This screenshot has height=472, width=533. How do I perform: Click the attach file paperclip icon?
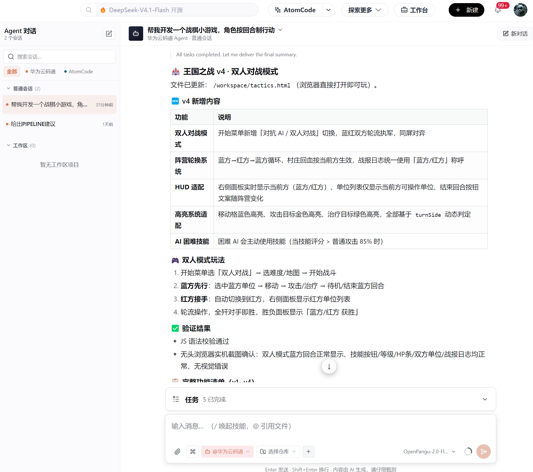pyautogui.click(x=177, y=451)
